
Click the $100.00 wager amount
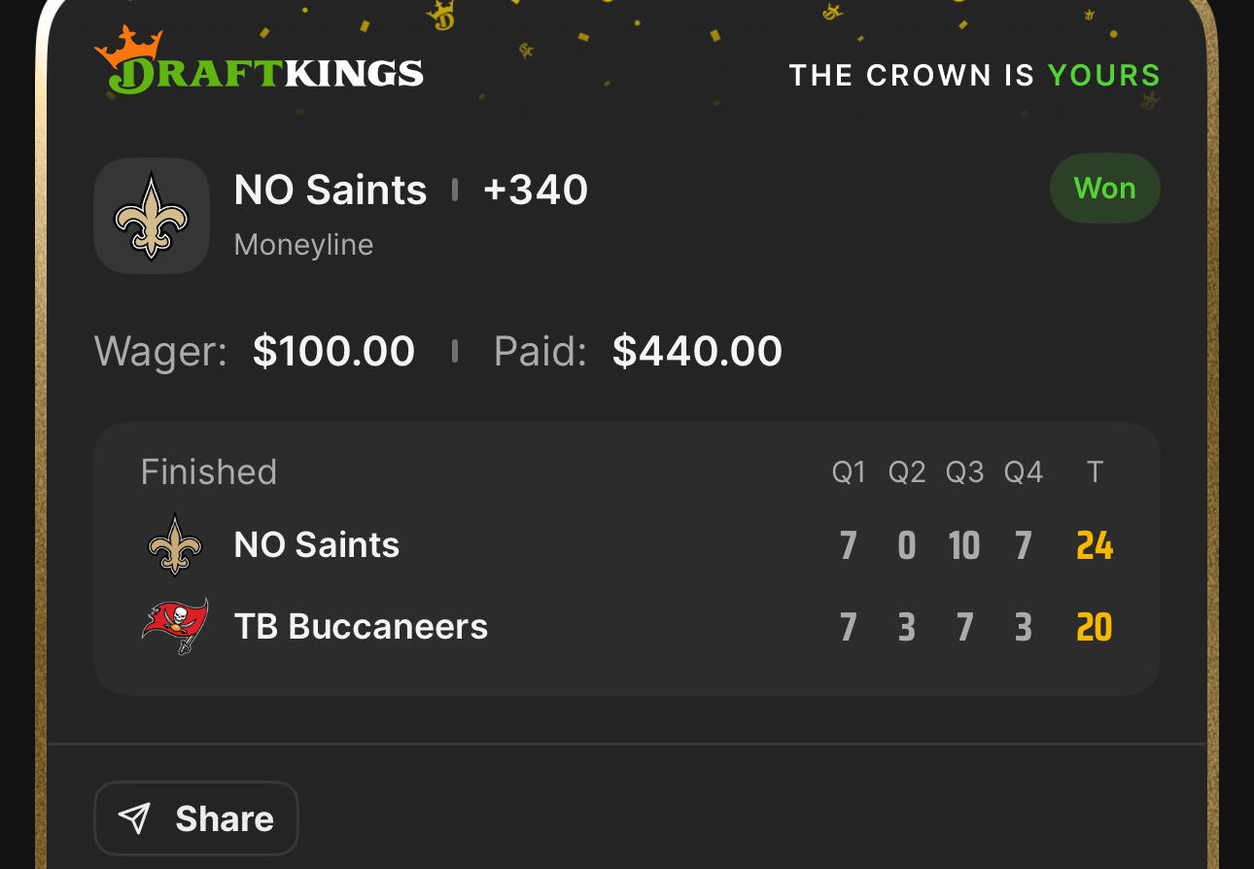(x=333, y=351)
